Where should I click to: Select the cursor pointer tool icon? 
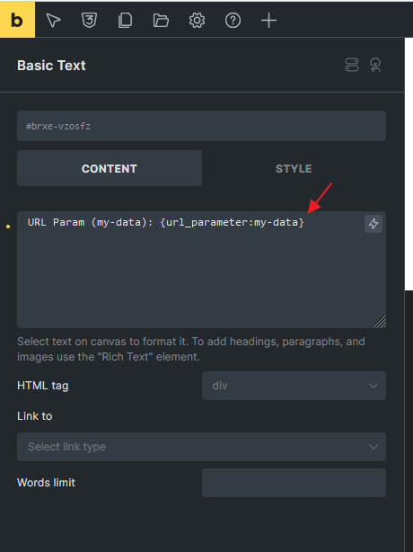[53, 20]
